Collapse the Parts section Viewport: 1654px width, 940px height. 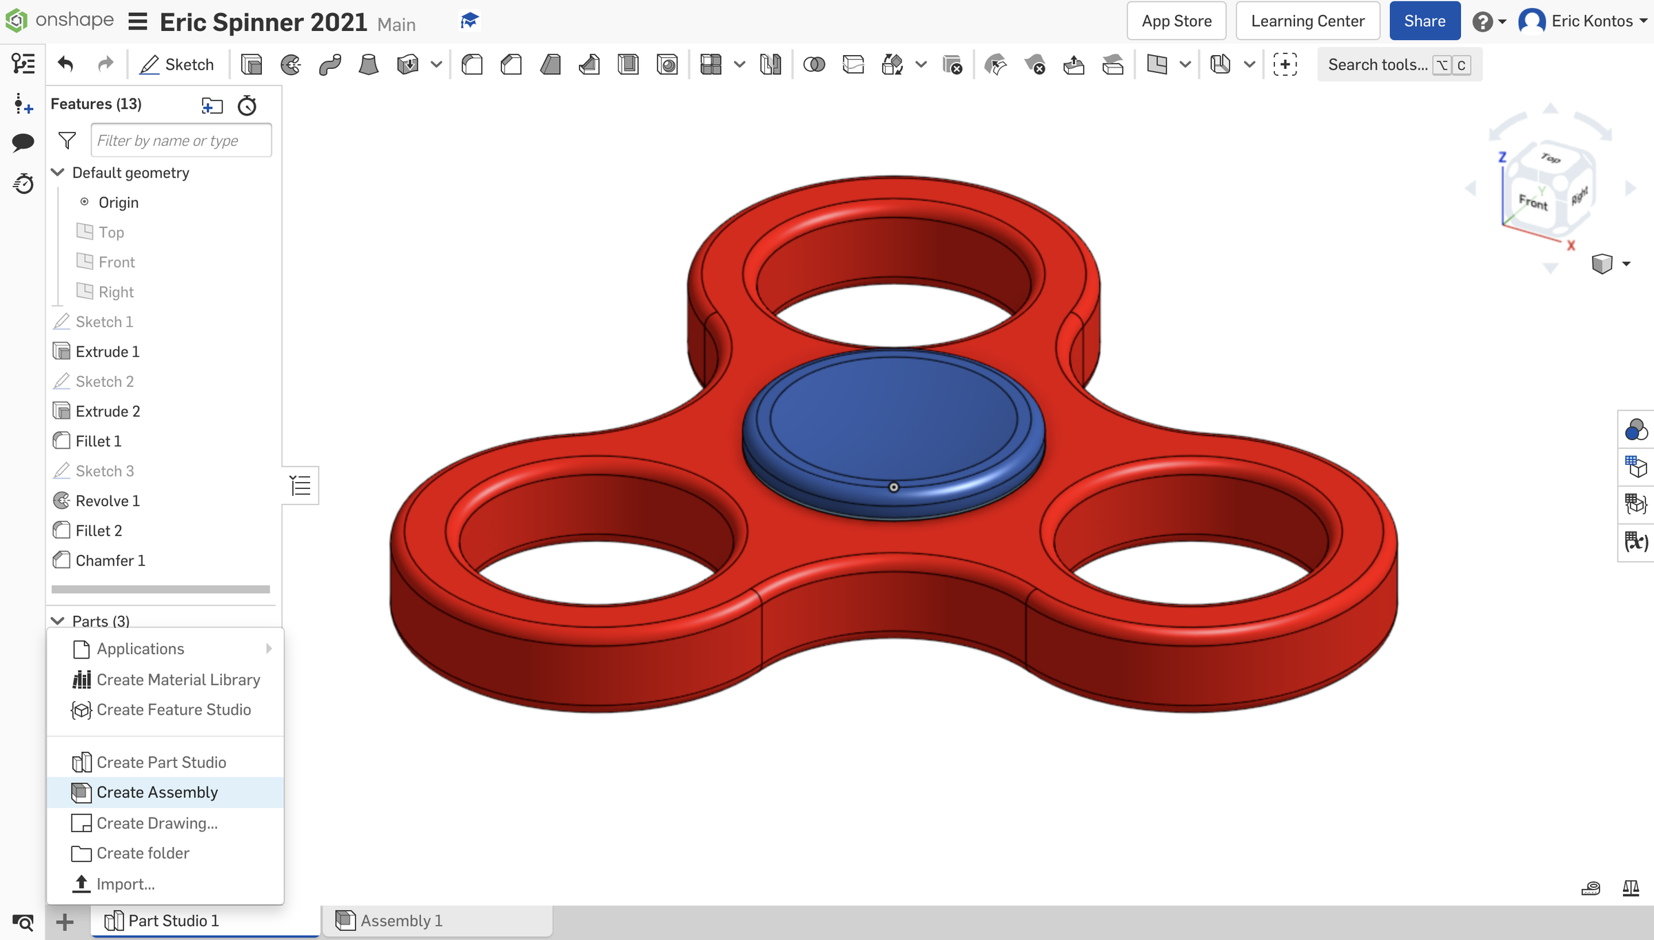[x=58, y=620]
